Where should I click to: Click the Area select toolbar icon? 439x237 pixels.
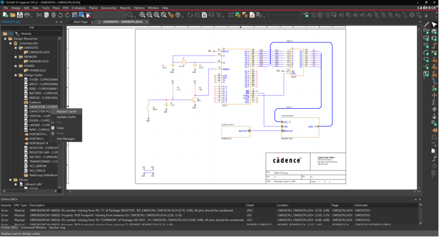coord(81,15)
